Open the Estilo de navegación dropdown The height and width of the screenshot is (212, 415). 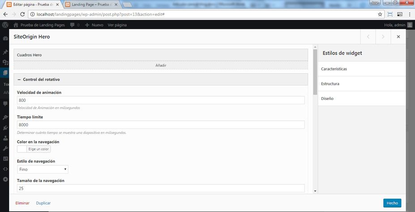click(43, 169)
